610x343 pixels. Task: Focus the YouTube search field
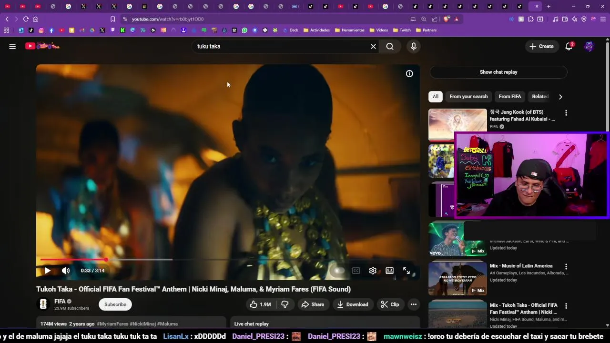point(281,46)
